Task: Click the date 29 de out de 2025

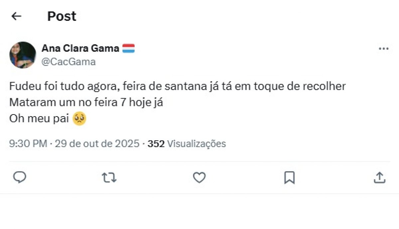Action: click(97, 144)
